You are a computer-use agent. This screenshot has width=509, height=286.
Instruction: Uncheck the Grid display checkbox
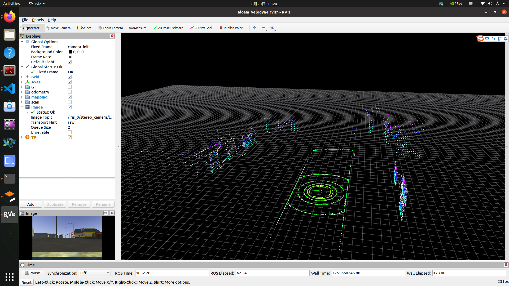tap(70, 77)
